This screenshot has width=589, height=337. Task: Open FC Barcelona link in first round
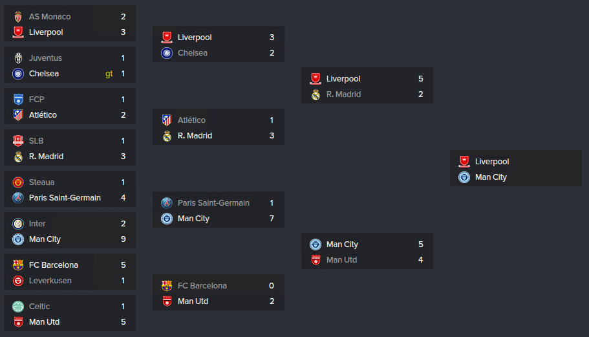pos(54,265)
